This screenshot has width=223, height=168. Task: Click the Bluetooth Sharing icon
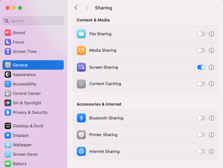point(81,118)
